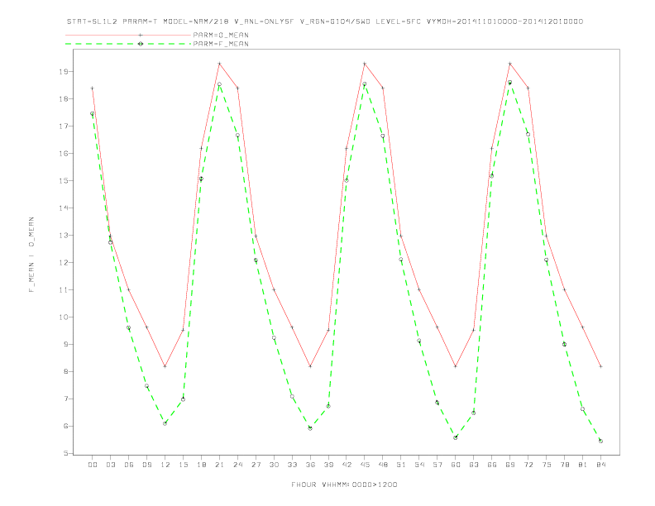Click y-axis tick label 10
This screenshot has height=506, width=655.
pyautogui.click(x=64, y=317)
